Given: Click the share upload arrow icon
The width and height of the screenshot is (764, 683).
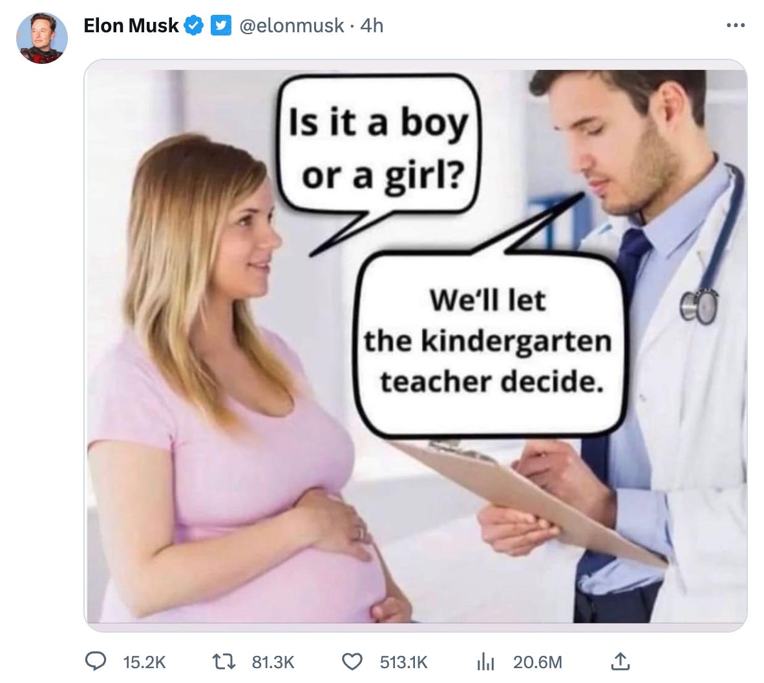Looking at the screenshot, I should click(x=621, y=662).
